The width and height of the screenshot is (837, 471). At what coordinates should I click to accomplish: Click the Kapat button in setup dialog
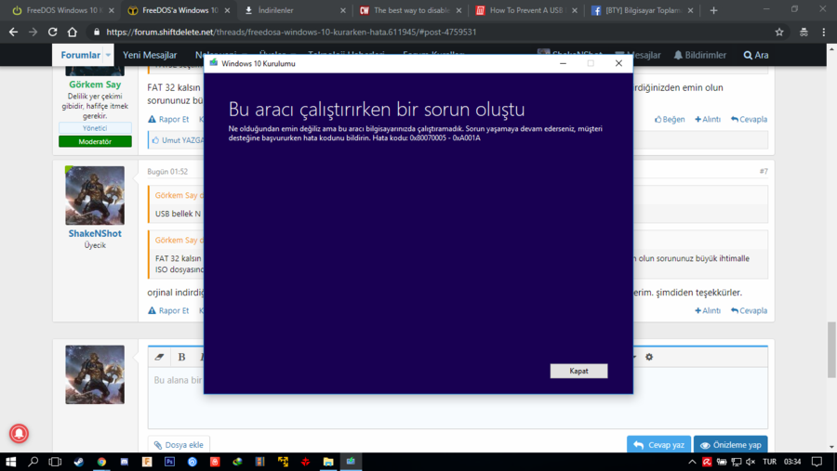point(578,371)
